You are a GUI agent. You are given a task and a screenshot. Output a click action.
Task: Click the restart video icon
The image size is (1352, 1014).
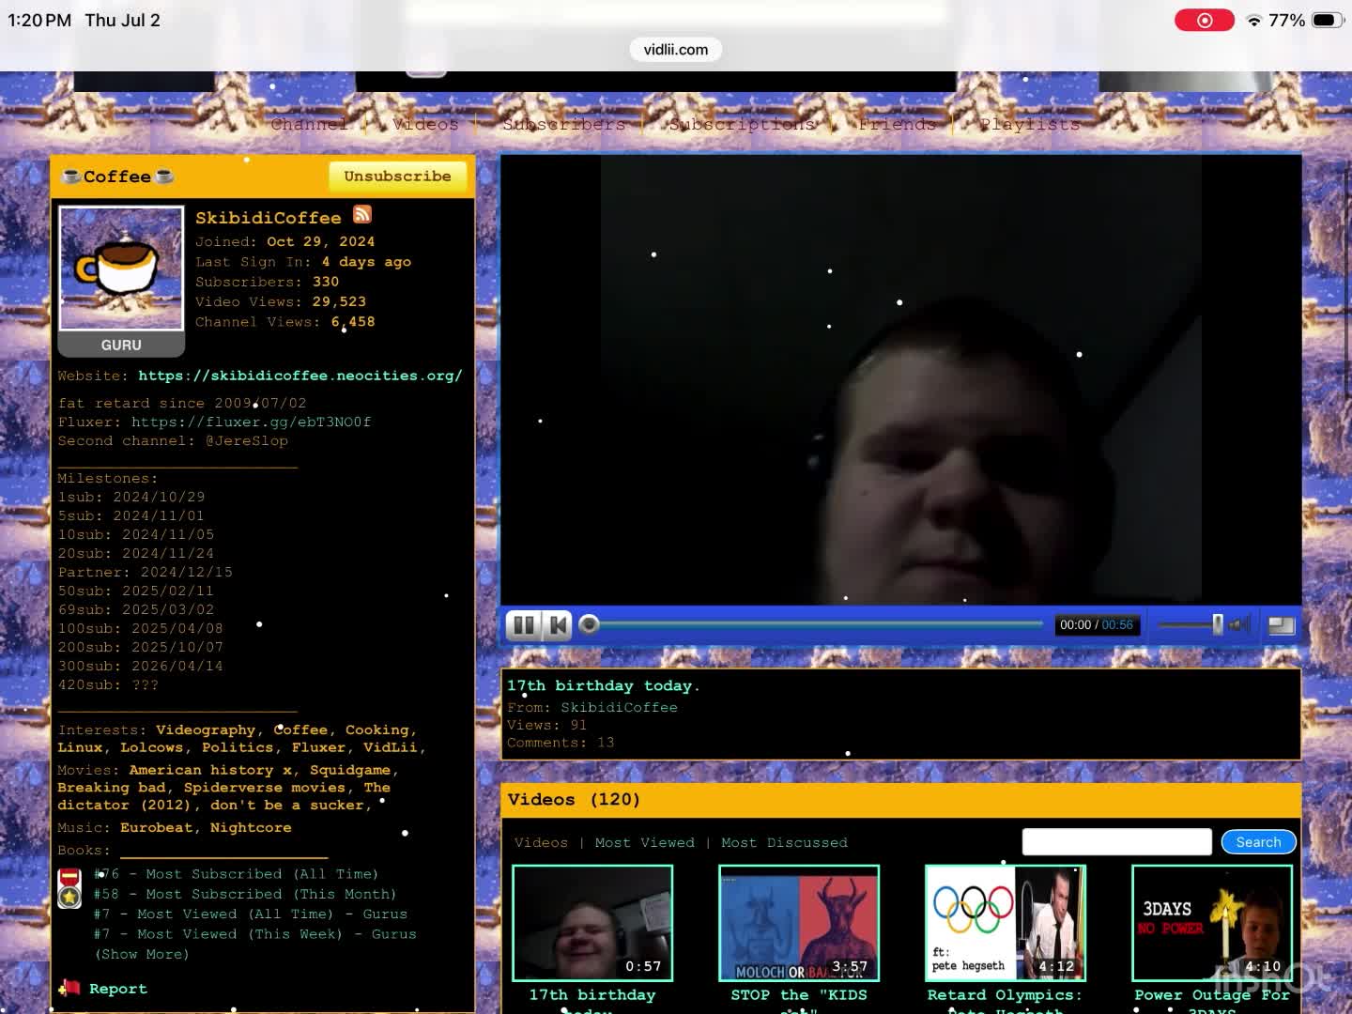[558, 625]
